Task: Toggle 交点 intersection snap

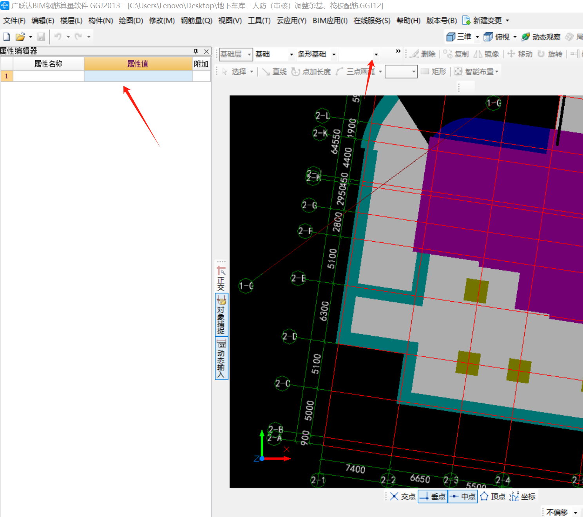Action: [x=403, y=497]
